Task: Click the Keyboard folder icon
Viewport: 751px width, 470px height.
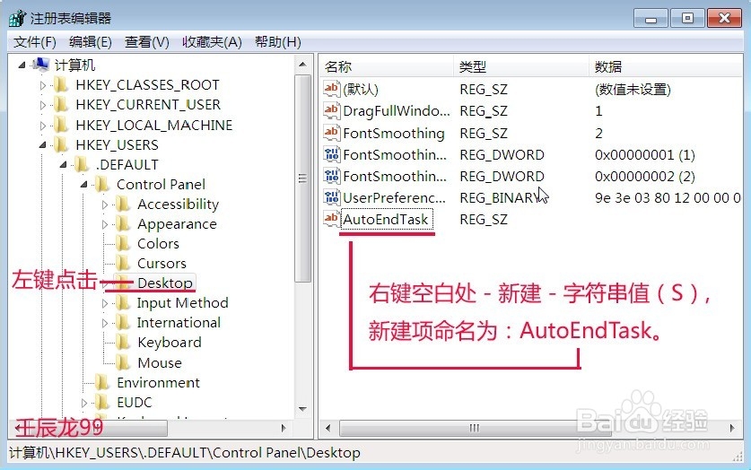Action: [x=123, y=343]
